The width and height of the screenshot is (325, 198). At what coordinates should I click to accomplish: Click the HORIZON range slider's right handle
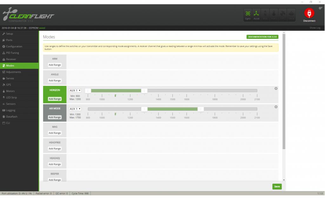point(144,91)
